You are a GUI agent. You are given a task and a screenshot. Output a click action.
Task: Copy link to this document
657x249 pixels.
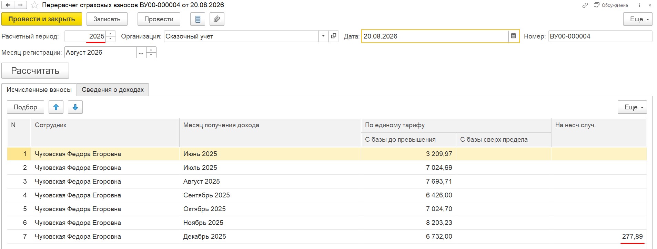click(x=585, y=6)
